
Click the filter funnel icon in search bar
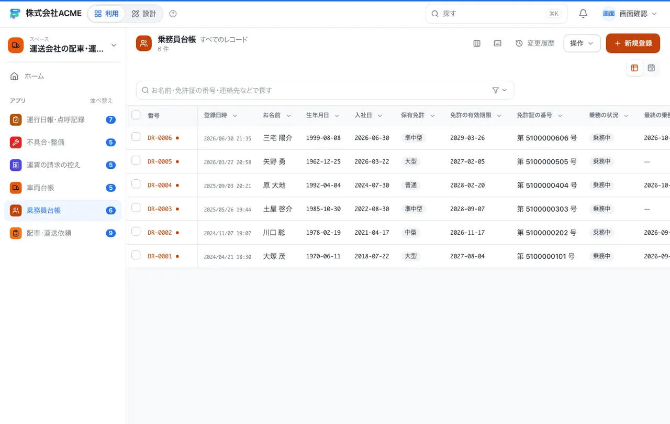pos(496,90)
